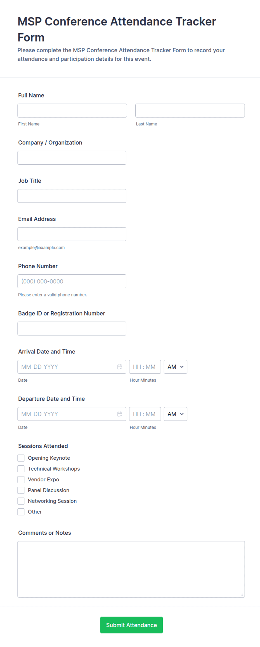Image resolution: width=260 pixels, height=647 pixels.
Task: Click the Arrival Hour Minutes time field
Action: click(145, 367)
